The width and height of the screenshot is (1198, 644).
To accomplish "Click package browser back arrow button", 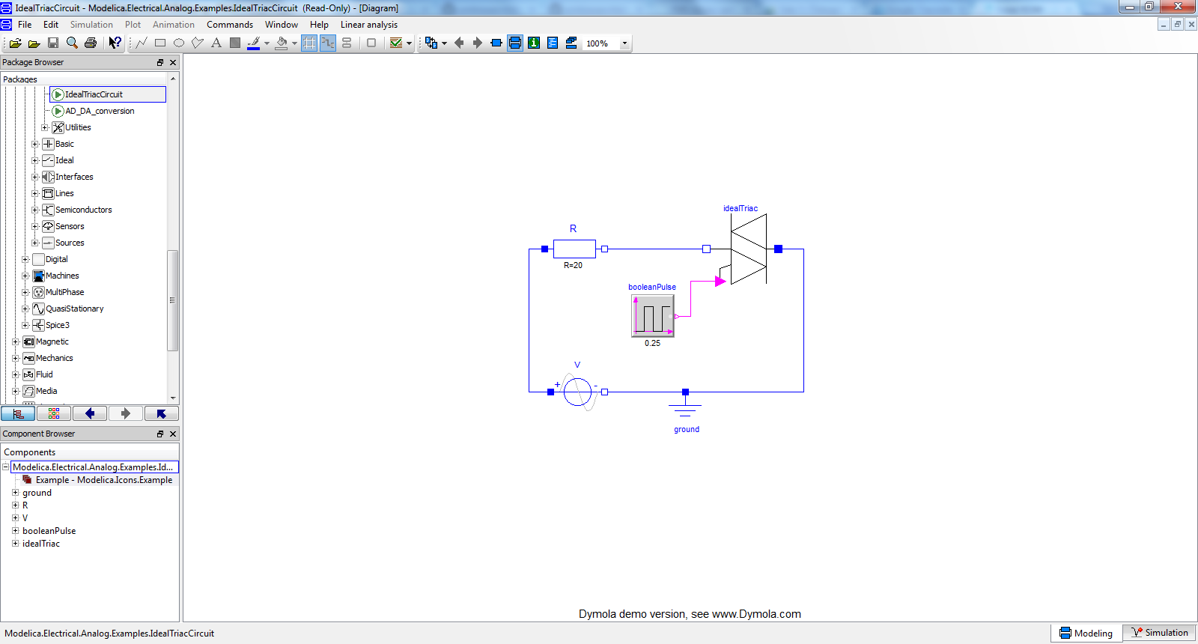I will tap(90, 413).
